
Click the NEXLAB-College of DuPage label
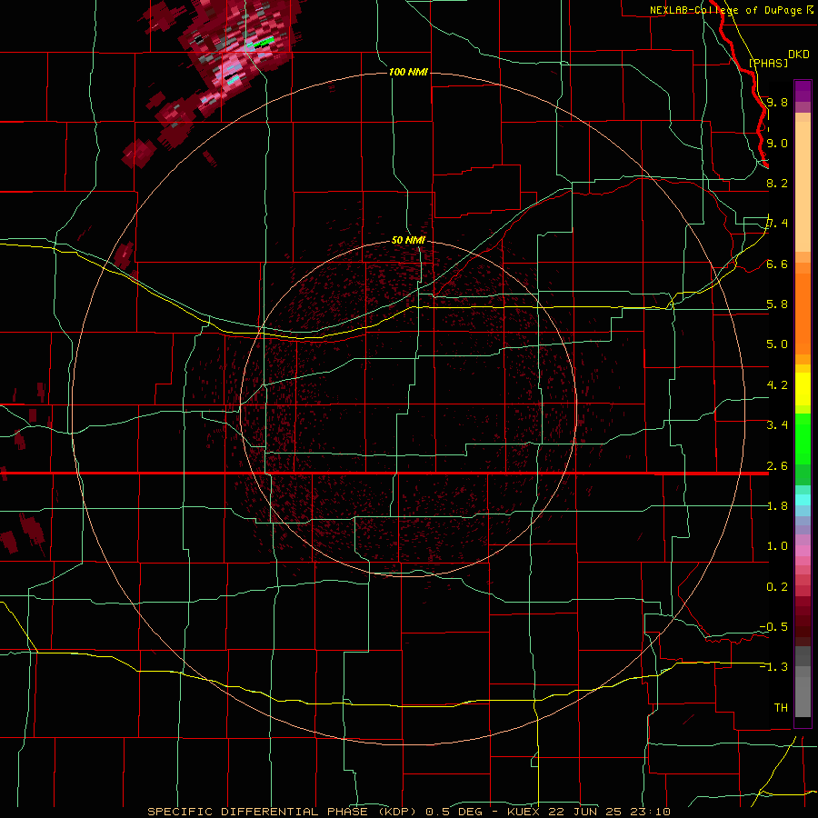(725, 10)
